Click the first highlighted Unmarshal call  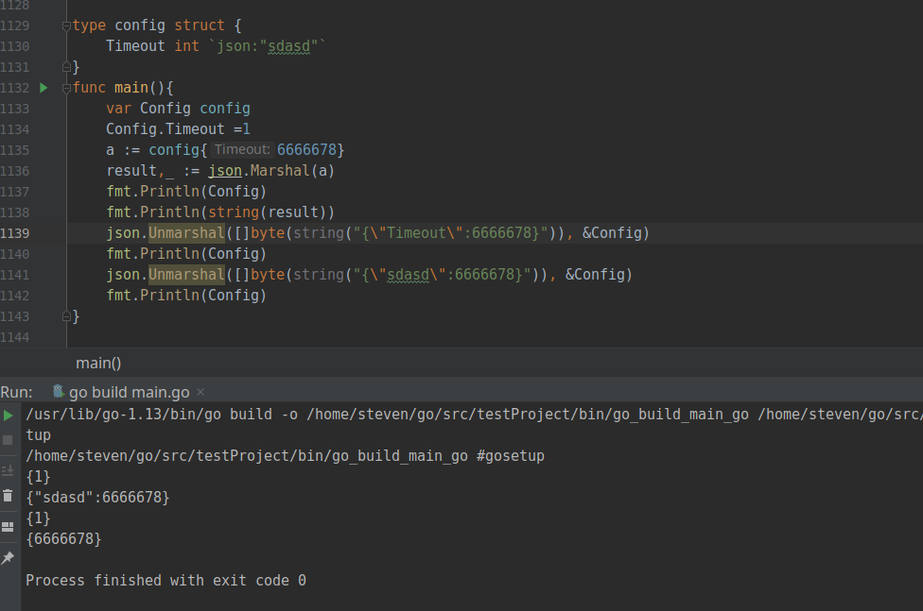pyautogui.click(x=186, y=233)
